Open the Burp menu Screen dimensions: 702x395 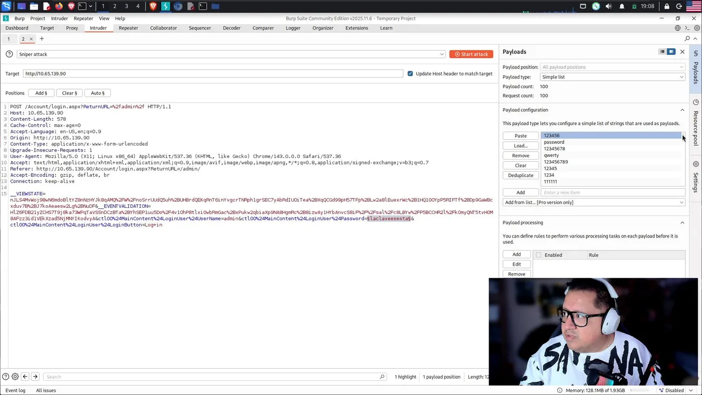coord(19,18)
